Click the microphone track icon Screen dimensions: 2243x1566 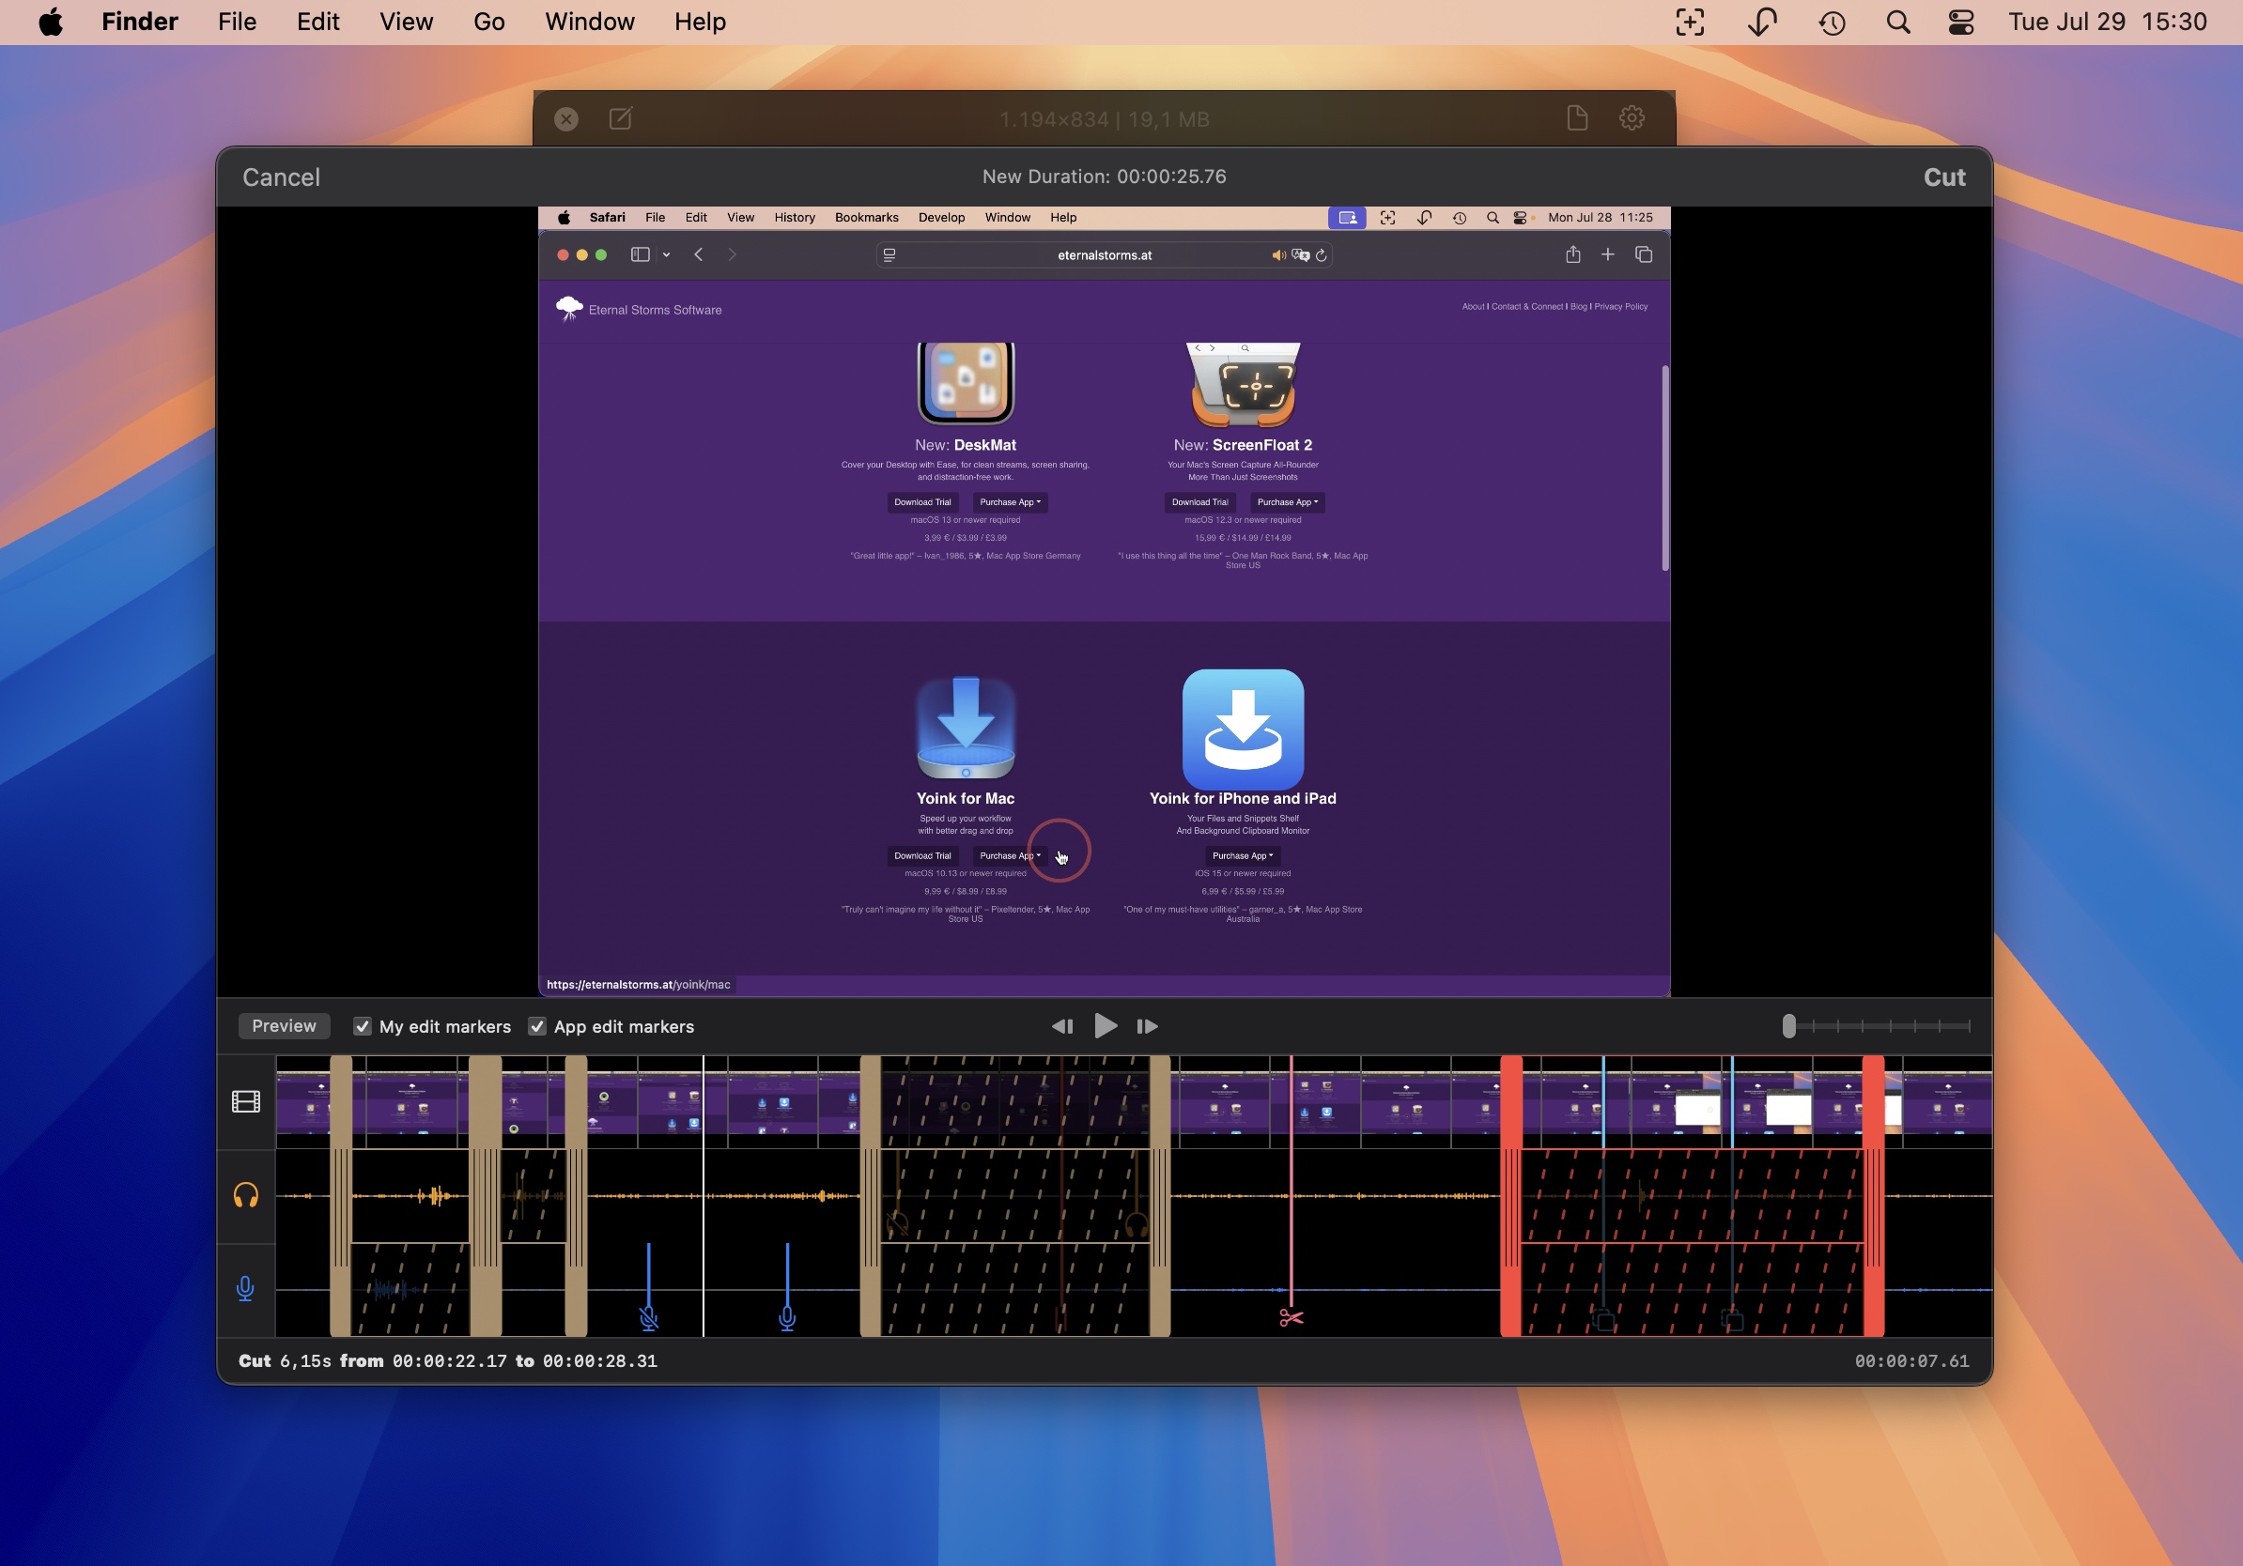tap(245, 1289)
